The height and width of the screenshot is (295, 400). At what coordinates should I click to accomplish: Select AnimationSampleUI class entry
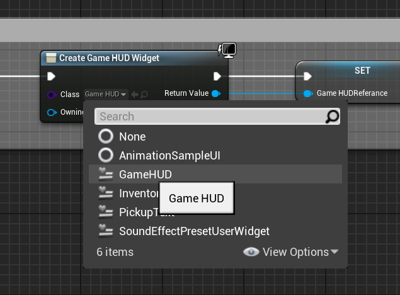pyautogui.click(x=215, y=156)
